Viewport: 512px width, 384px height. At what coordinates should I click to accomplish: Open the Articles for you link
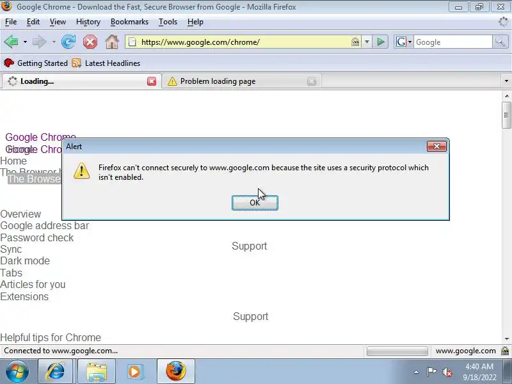tap(33, 284)
